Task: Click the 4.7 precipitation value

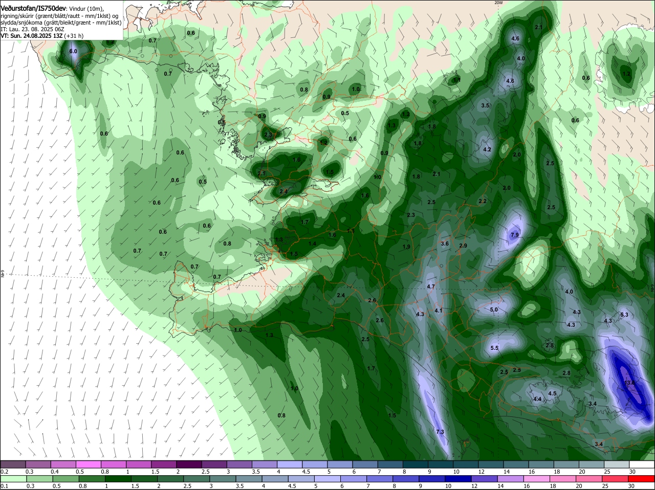Action: point(431,287)
